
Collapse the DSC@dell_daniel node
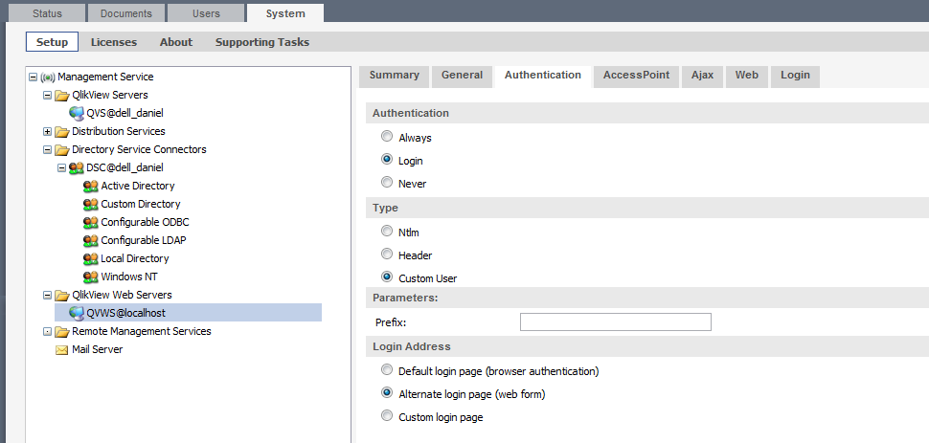[61, 168]
